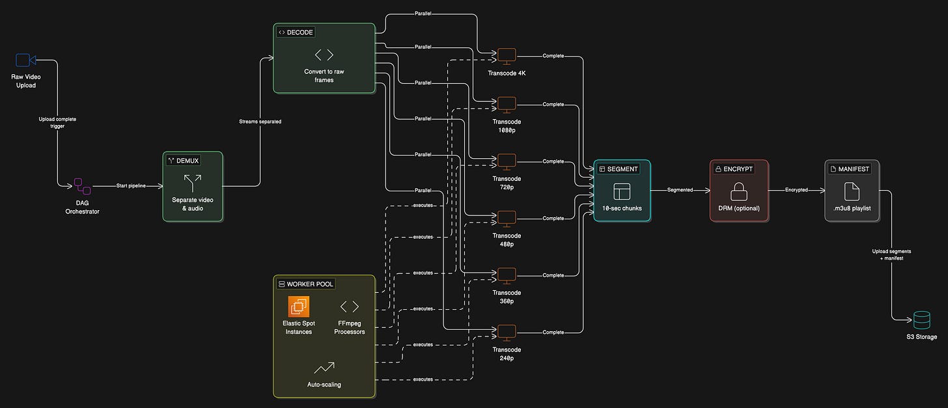Click the 'Separate video & audio' text
This screenshot has width=948, height=408.
193,204
